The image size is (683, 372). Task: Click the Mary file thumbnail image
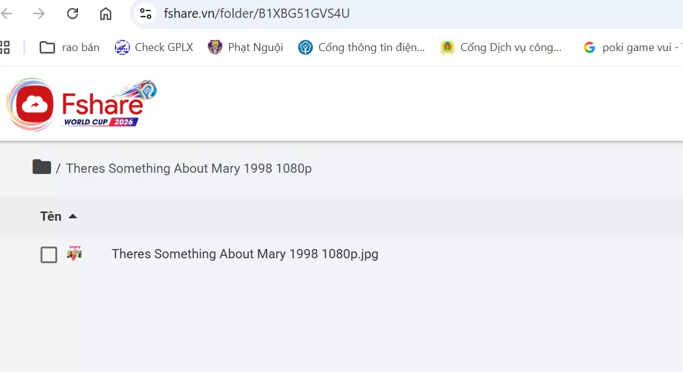pyautogui.click(x=74, y=253)
